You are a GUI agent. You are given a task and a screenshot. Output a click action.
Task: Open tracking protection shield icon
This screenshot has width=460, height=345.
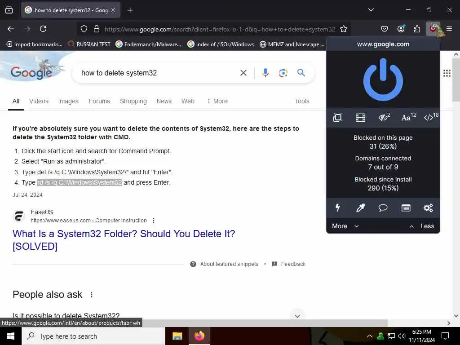tap(84, 29)
